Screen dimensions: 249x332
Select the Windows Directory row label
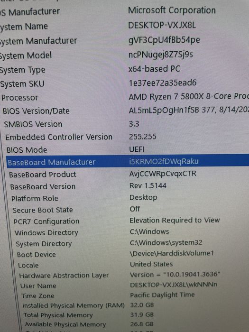click(46, 233)
